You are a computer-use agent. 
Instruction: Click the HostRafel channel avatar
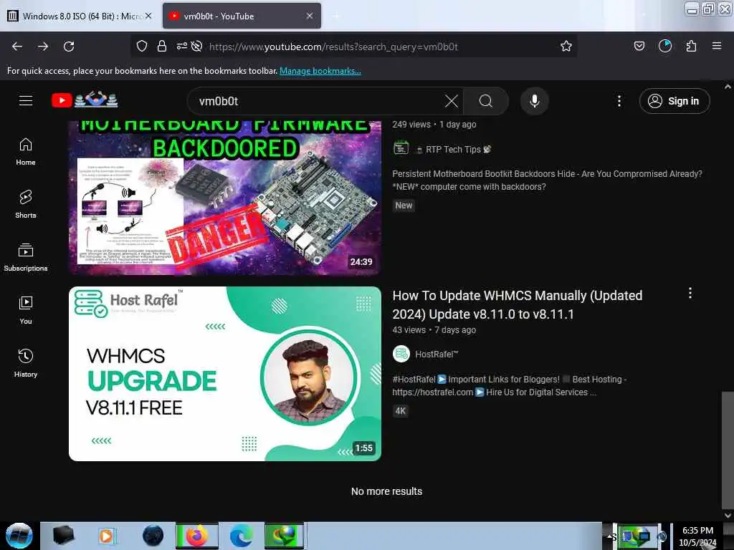(x=401, y=354)
